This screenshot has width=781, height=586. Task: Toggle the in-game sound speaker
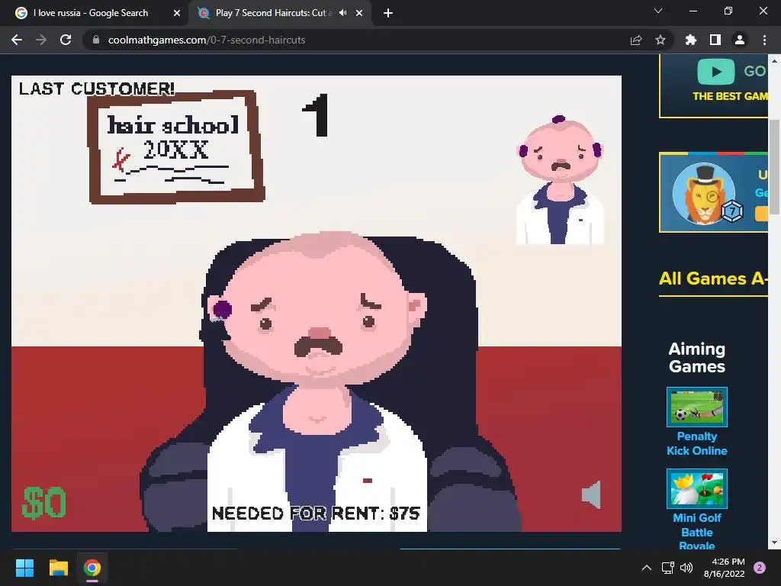tap(591, 494)
